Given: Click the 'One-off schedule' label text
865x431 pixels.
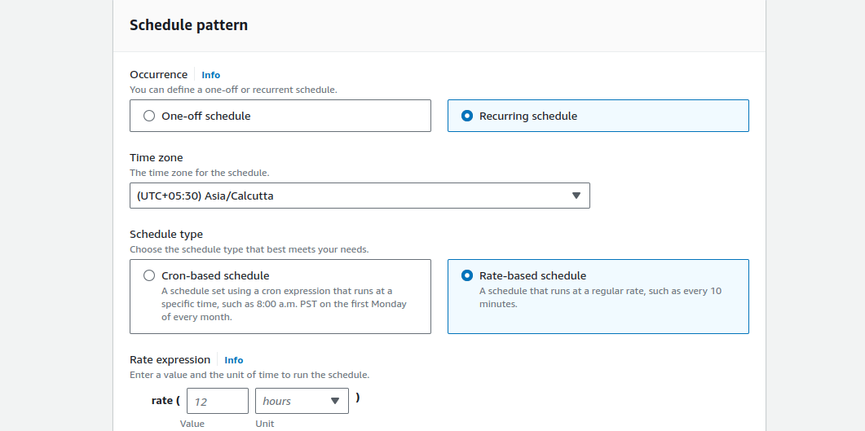Looking at the screenshot, I should 205,116.
